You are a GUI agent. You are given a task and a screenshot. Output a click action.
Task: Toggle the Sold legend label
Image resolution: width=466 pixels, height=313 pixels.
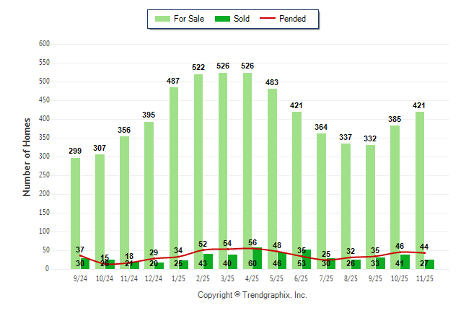[242, 19]
